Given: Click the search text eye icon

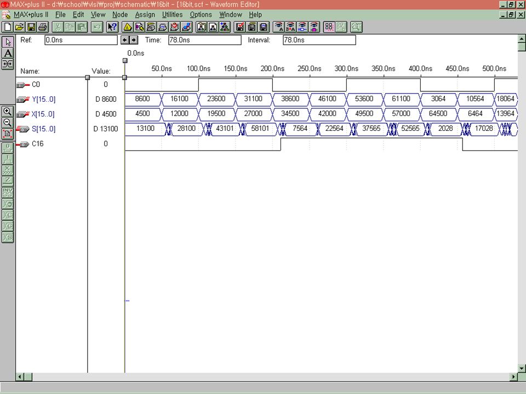Looking at the screenshot, I should coord(279,27).
